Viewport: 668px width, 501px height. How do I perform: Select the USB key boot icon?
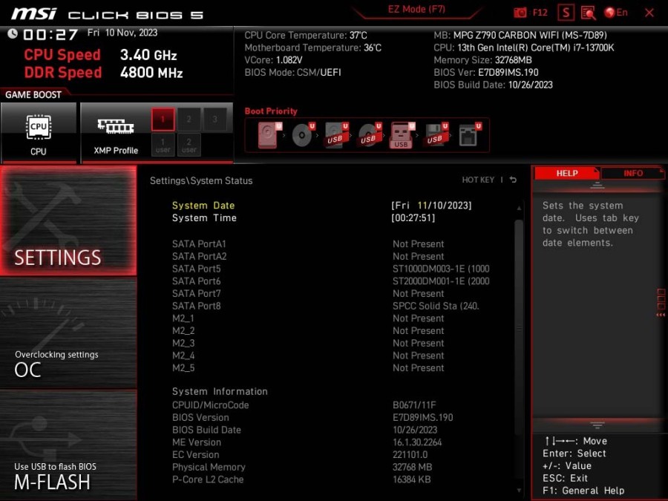402,135
